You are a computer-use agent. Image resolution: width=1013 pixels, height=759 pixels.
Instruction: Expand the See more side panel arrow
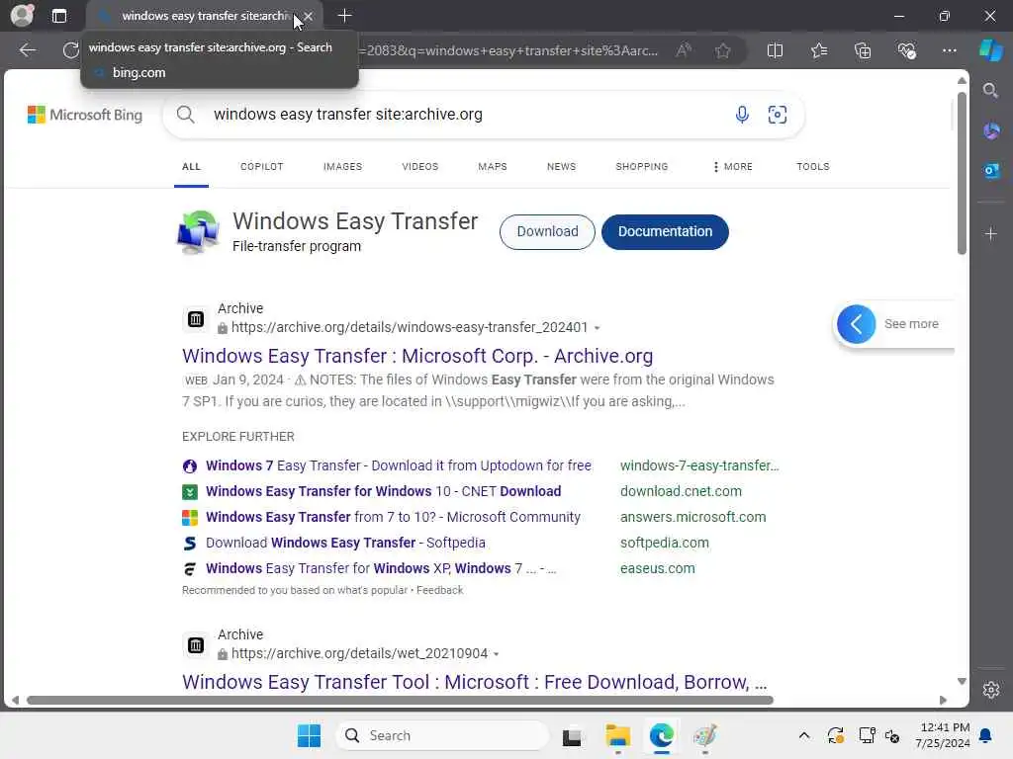click(x=856, y=324)
